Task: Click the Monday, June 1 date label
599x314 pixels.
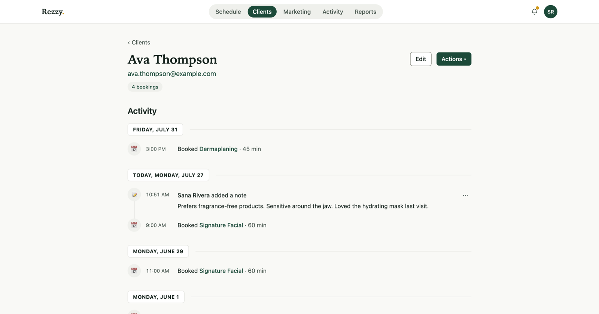Action: pyautogui.click(x=156, y=297)
